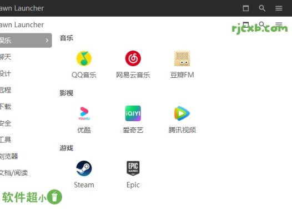Click the Steam label text
The image size is (292, 219).
click(x=84, y=185)
